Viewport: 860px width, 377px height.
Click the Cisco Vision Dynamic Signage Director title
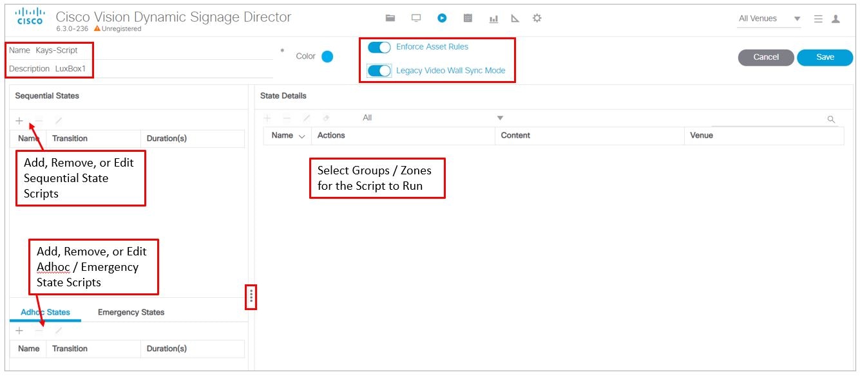(x=173, y=17)
